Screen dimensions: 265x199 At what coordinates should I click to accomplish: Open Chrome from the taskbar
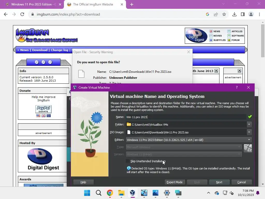110,193
